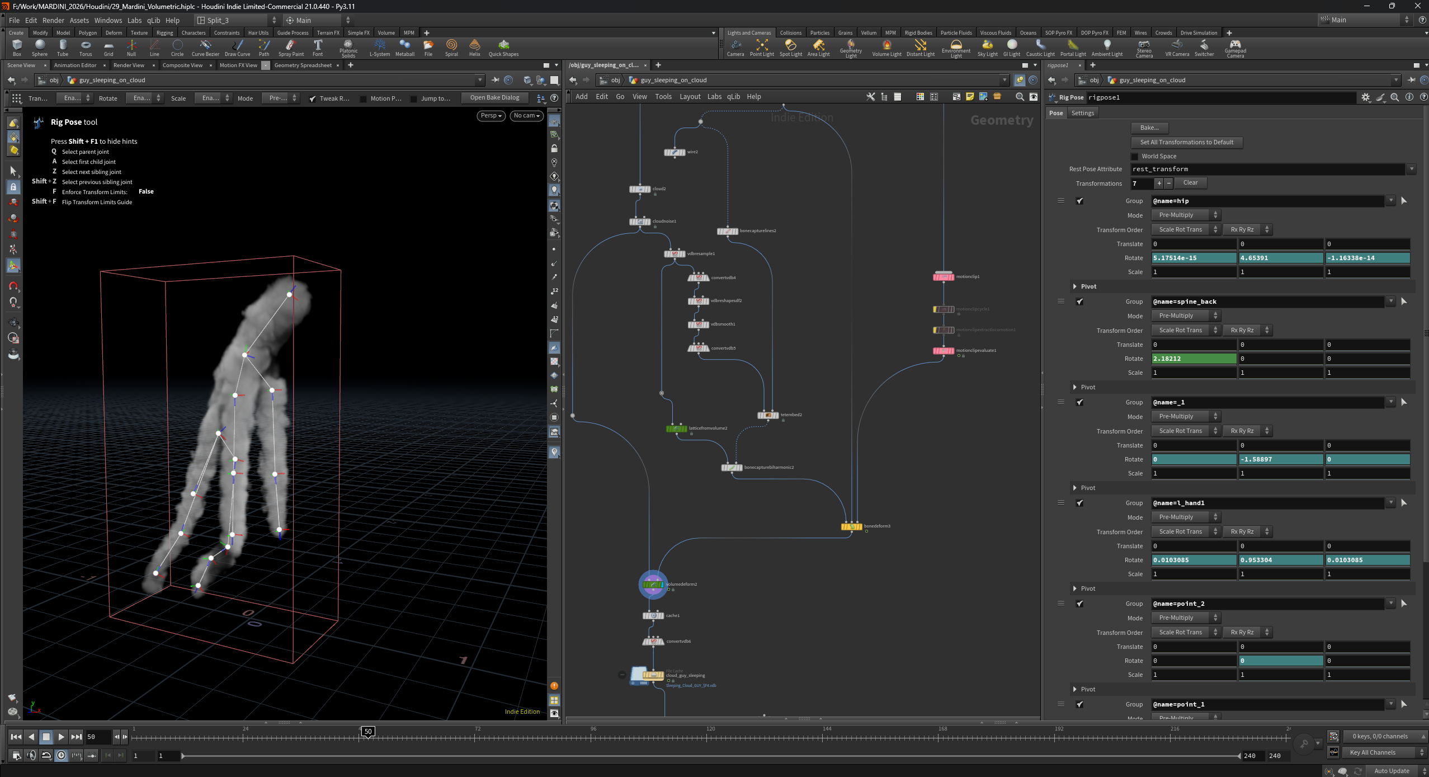Enable the Motion P... checkbox
The image size is (1429, 777).
pyautogui.click(x=363, y=99)
